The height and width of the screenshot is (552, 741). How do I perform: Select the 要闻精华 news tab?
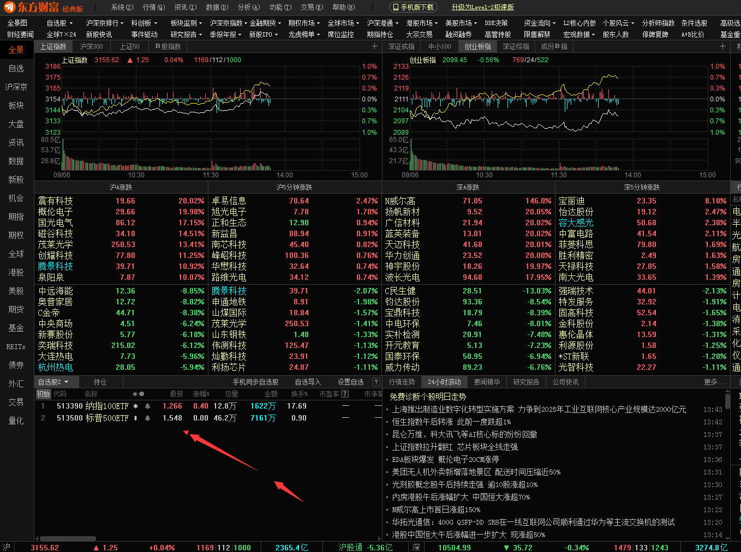pos(487,382)
